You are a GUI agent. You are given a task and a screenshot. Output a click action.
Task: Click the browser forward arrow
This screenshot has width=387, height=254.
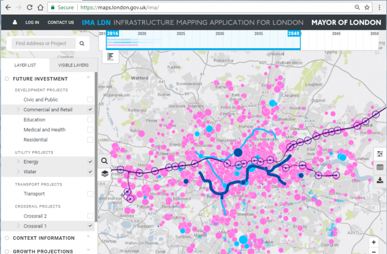[19, 7]
